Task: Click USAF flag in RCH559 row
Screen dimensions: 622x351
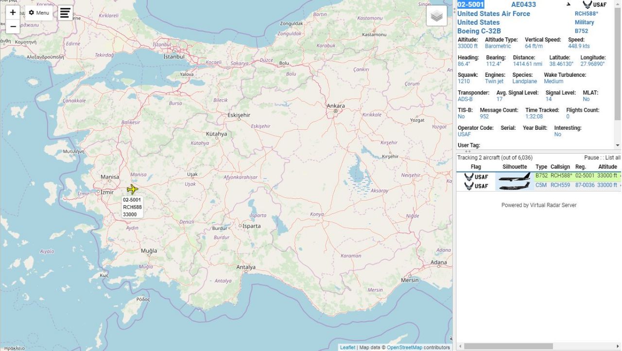Action: coord(476,186)
